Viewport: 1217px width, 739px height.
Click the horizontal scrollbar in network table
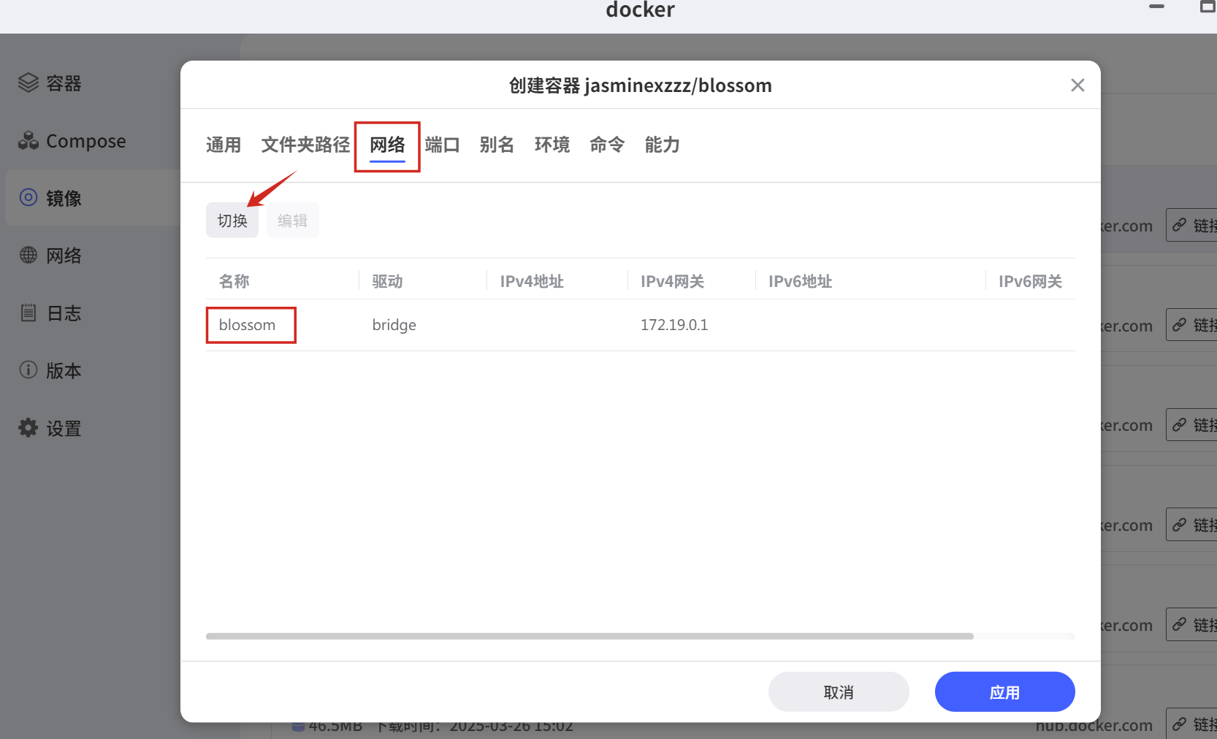(589, 636)
